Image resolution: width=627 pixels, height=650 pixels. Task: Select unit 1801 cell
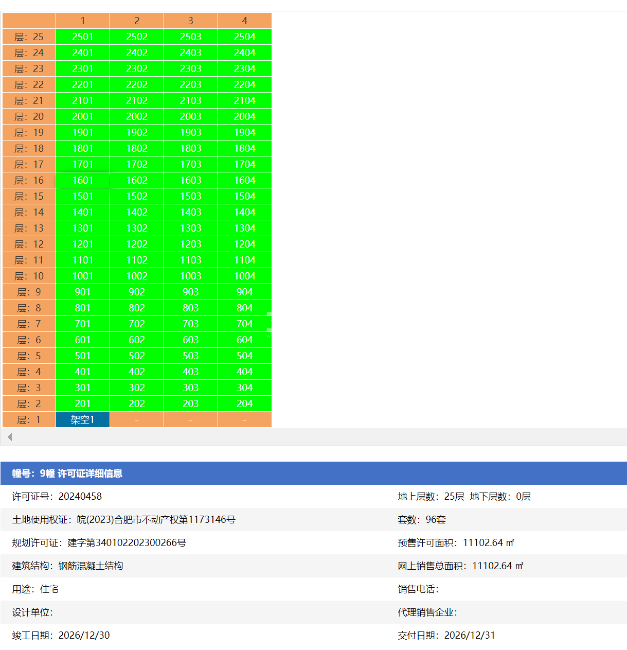pos(83,148)
